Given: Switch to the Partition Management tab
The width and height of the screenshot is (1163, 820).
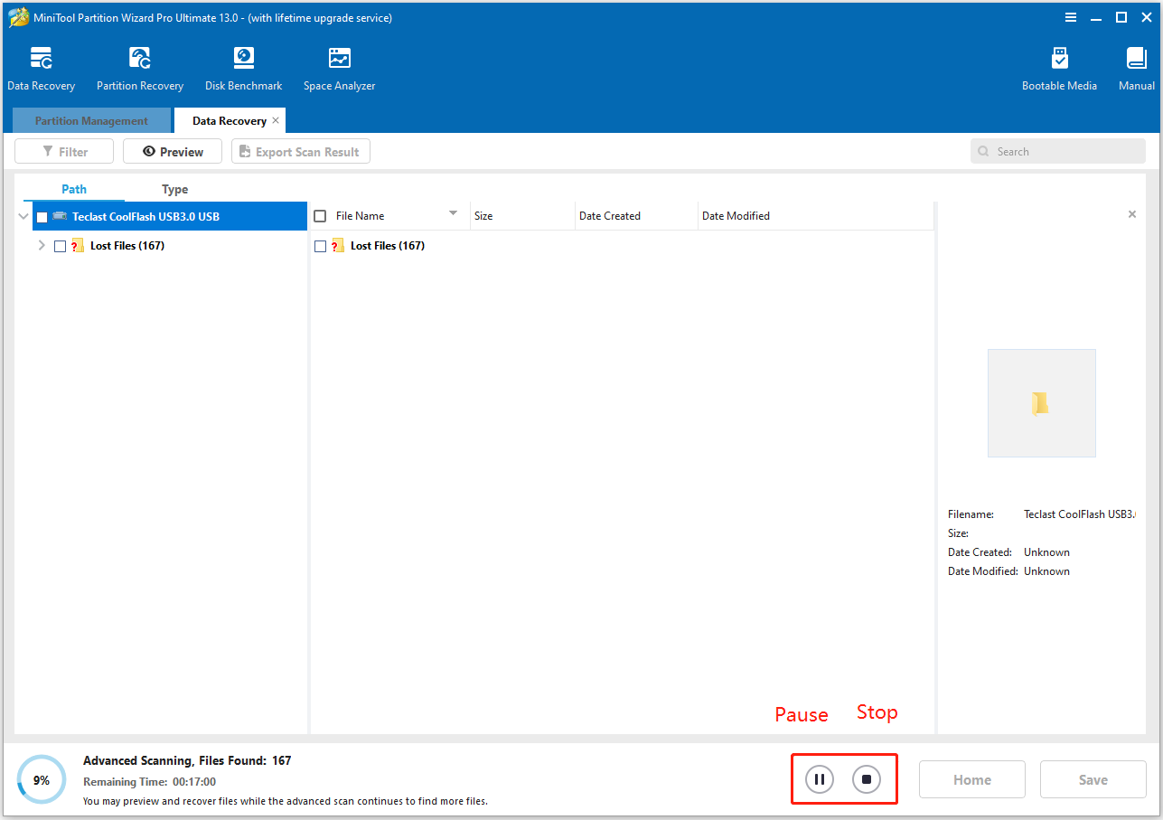Looking at the screenshot, I should pos(90,120).
